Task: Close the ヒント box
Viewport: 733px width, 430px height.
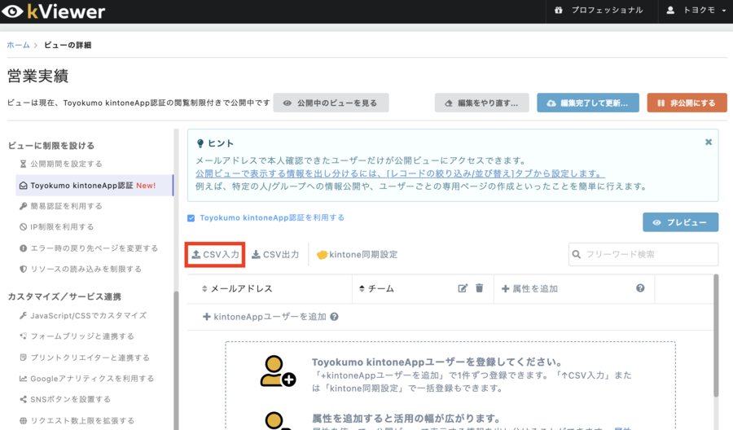Action: [709, 142]
